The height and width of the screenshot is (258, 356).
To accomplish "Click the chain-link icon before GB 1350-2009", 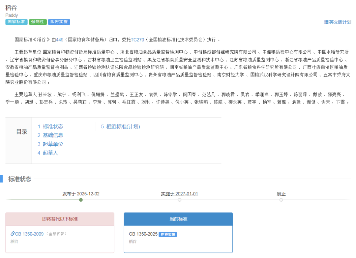I will coord(12,234).
